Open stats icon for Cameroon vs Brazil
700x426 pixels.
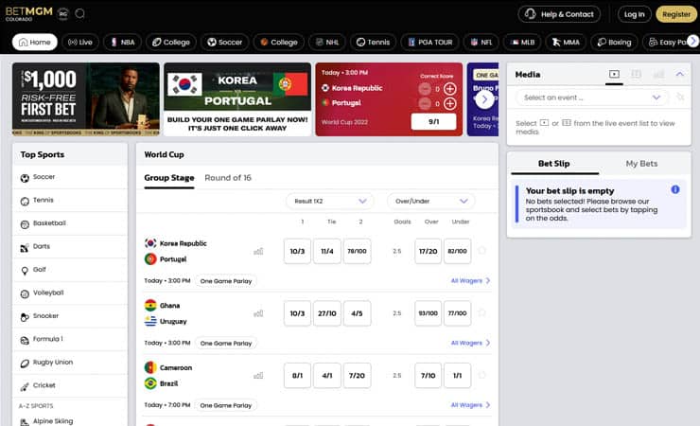click(258, 376)
